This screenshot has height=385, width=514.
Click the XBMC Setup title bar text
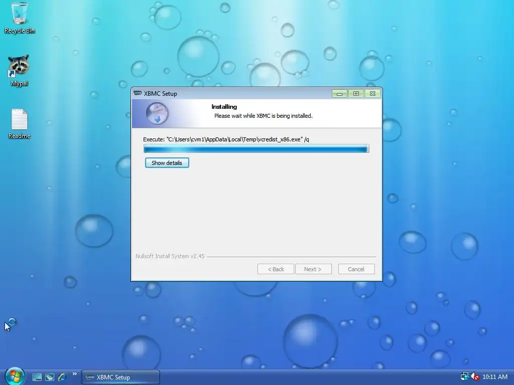point(160,94)
